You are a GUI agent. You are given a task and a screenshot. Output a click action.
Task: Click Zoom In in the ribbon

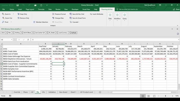tap(6, 14)
